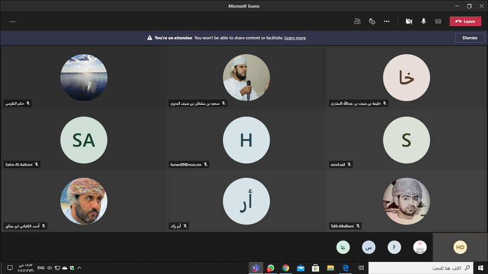Click the hanan89@moe.om participant tile
The image size is (488, 274).
pos(246,140)
